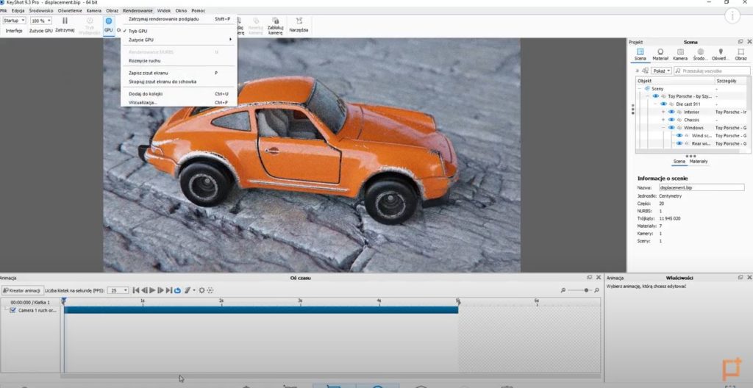Collapse the Windows tree node

click(663, 128)
